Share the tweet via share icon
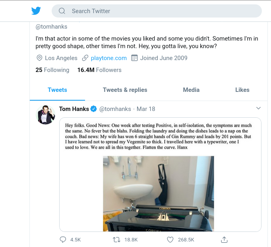The width and height of the screenshot is (271, 247). (x=224, y=240)
